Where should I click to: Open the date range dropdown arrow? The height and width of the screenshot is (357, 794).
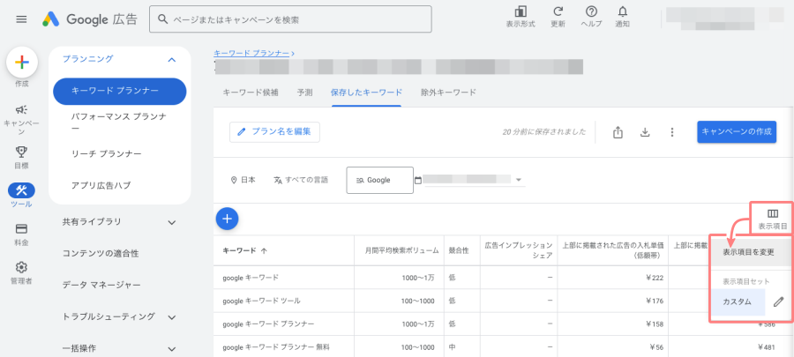click(x=519, y=180)
